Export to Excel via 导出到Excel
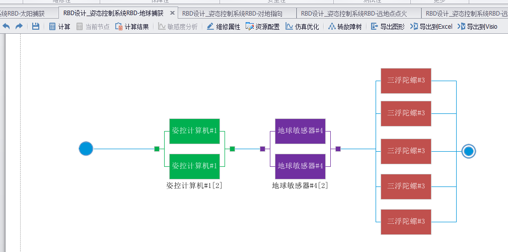The width and height of the screenshot is (508, 252). click(431, 27)
